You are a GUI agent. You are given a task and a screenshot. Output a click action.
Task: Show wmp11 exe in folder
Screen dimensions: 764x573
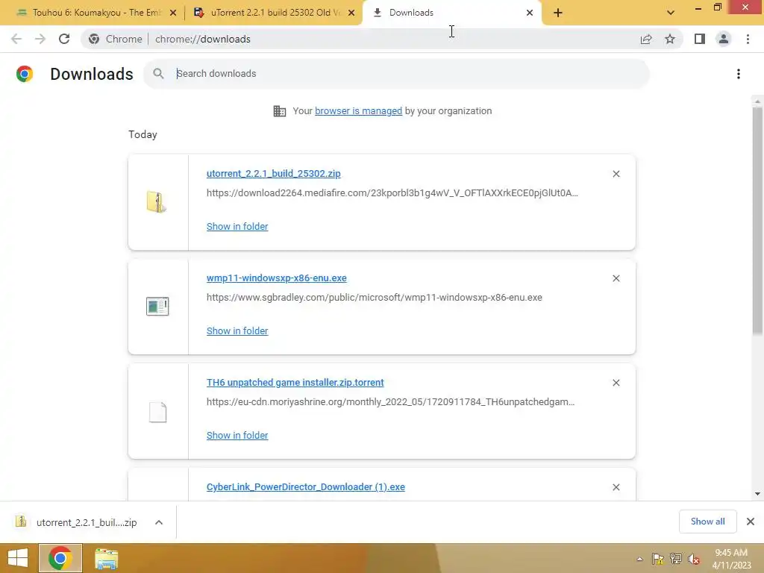pos(237,331)
